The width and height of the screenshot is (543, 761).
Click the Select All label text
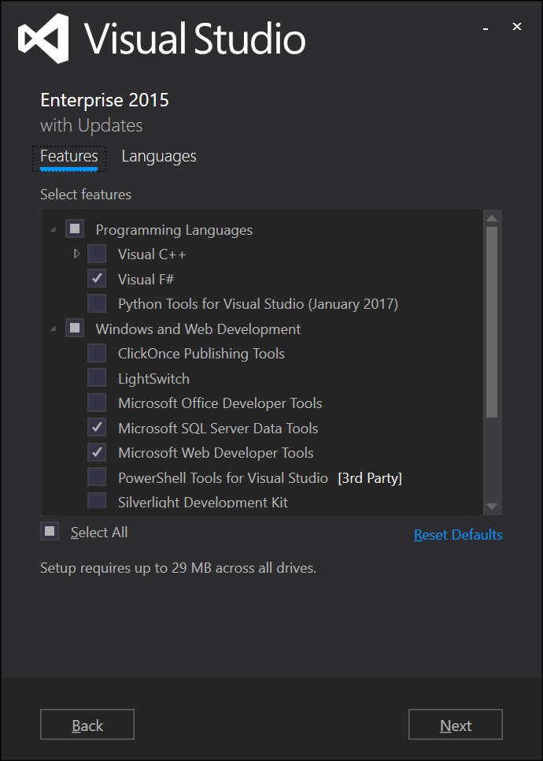[x=99, y=533]
